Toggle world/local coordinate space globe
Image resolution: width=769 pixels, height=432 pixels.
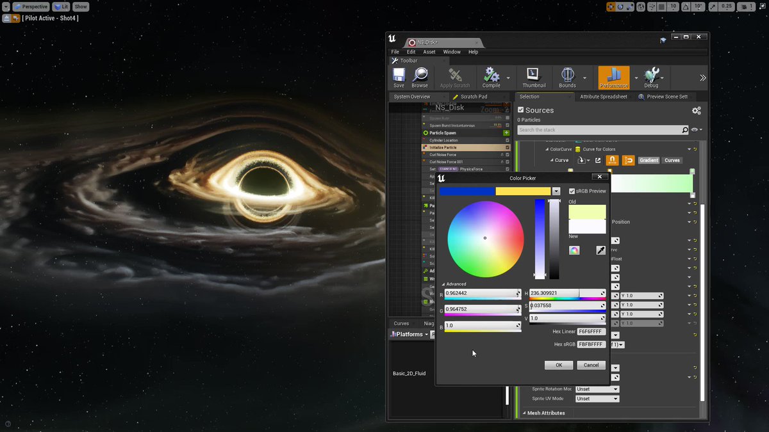[640, 6]
